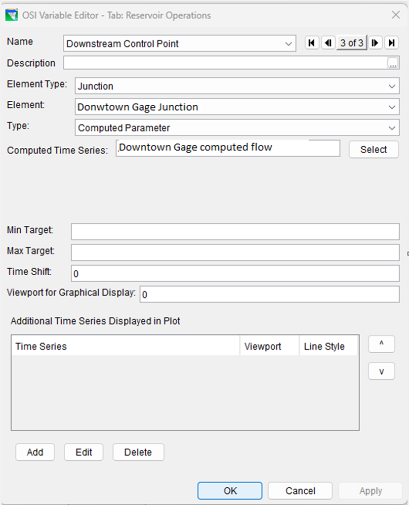Confirm the dialog with OK

tap(230, 491)
